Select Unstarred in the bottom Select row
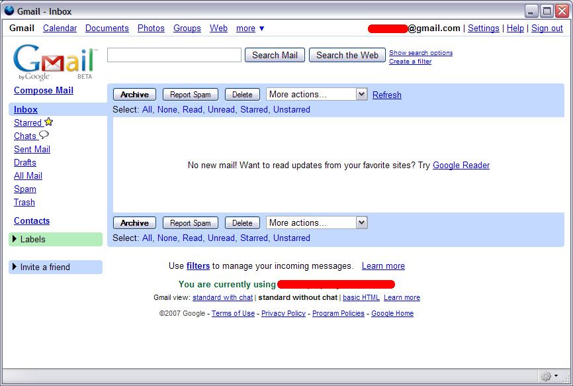 (292, 238)
